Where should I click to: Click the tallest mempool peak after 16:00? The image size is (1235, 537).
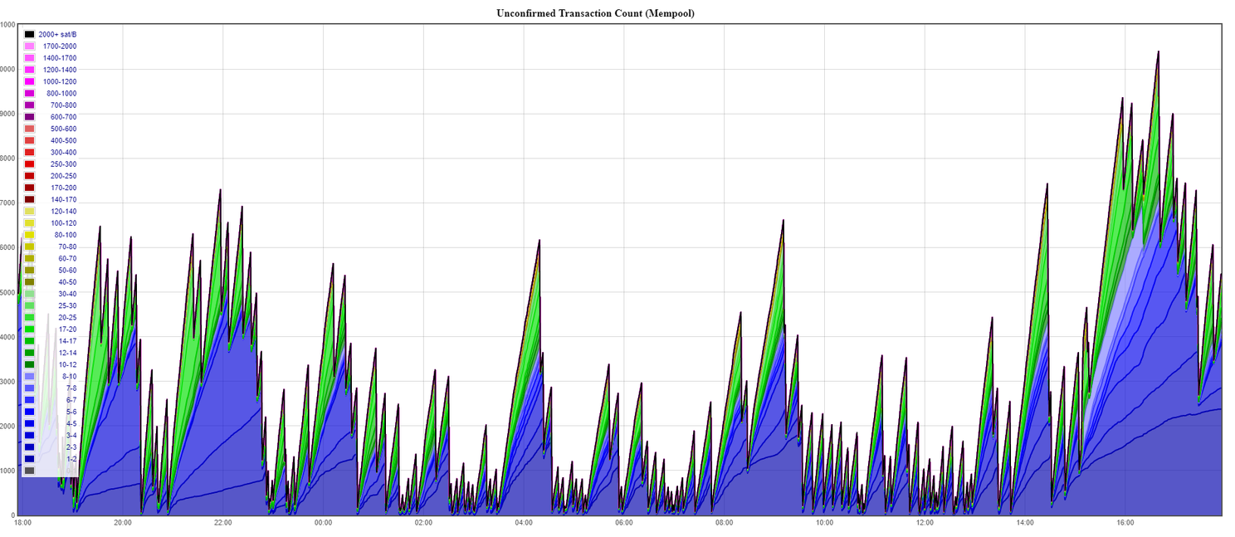pos(1158,51)
